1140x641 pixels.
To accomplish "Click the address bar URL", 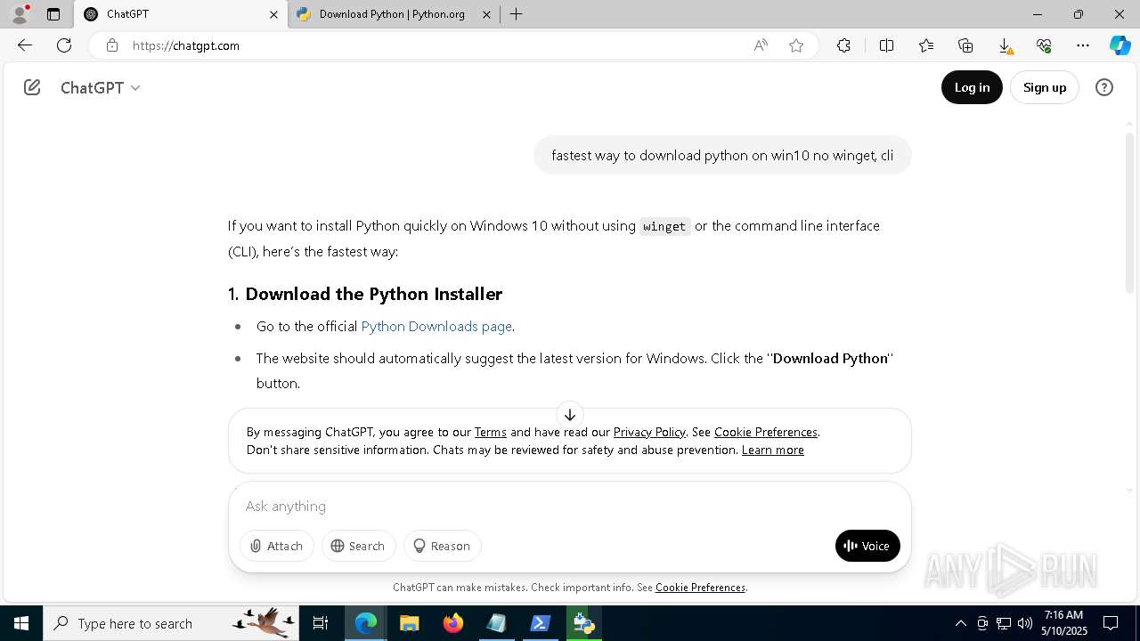I will 186,45.
